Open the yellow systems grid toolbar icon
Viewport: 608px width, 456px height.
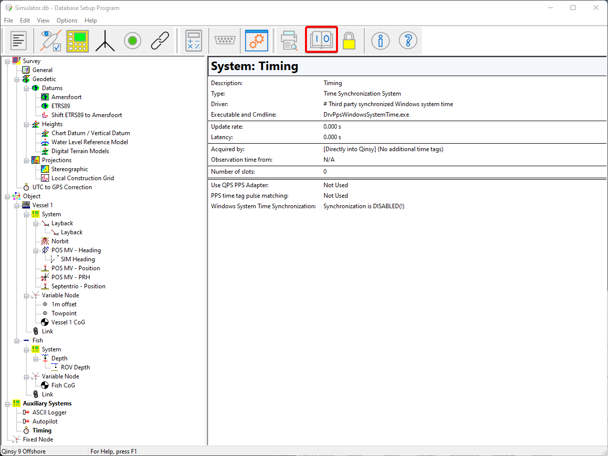point(77,41)
